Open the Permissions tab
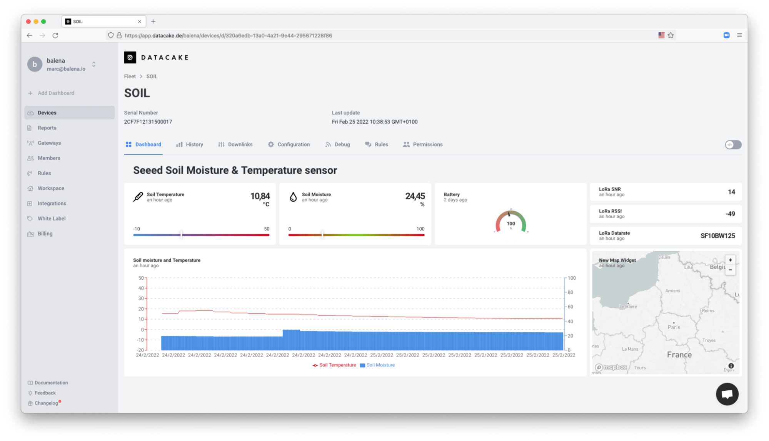Screen dimensions: 769x441 click(x=427, y=144)
